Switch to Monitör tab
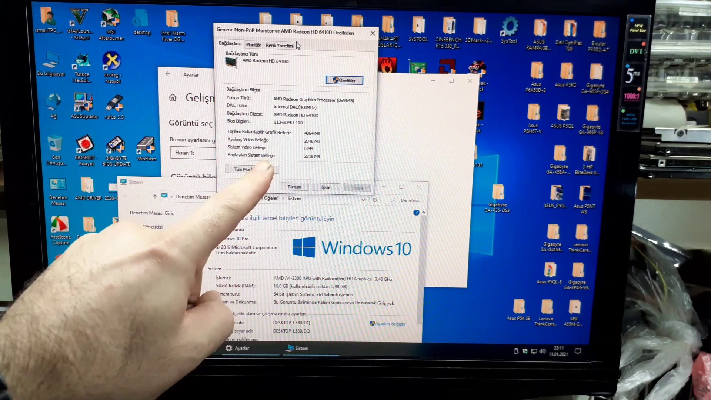 (x=253, y=45)
